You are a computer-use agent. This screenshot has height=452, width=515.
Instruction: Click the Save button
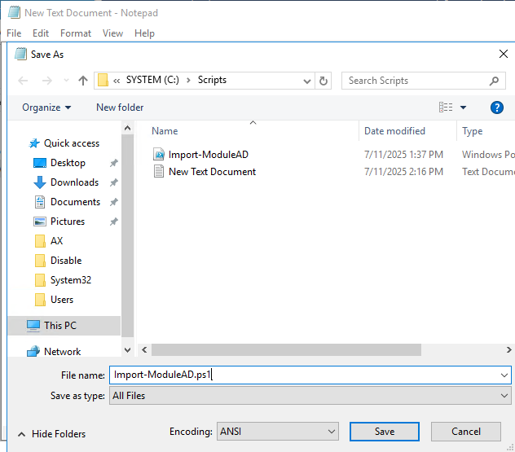(x=385, y=432)
